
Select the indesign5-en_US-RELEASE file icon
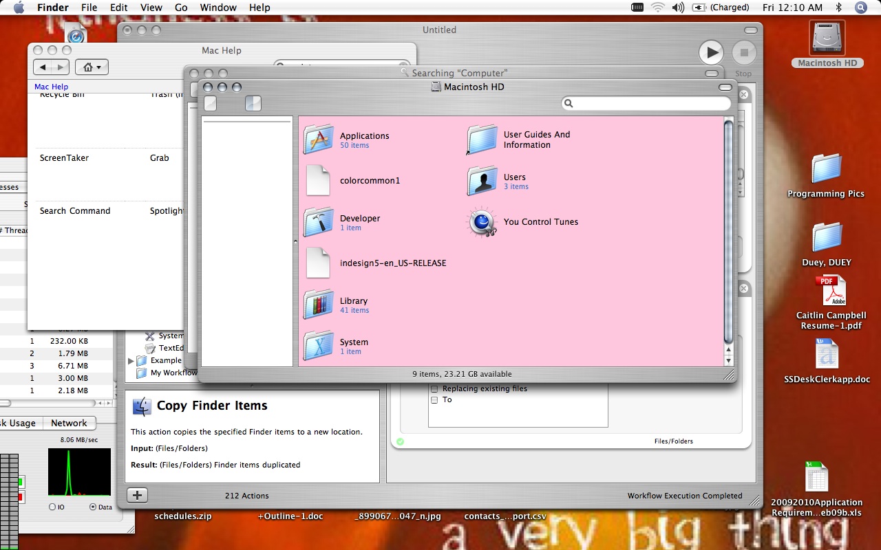coord(319,263)
